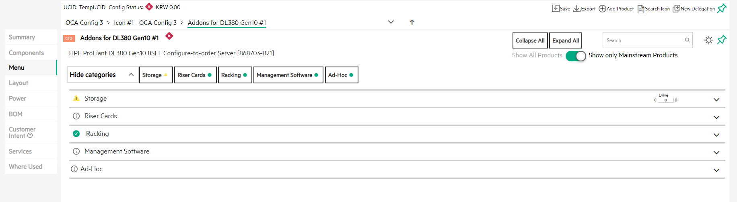Open the Layout sidebar tab
The width and height of the screenshot is (737, 202).
(31, 83)
